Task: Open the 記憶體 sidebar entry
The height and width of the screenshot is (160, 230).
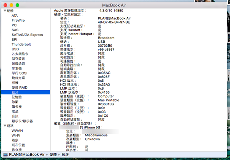Action: point(17,97)
